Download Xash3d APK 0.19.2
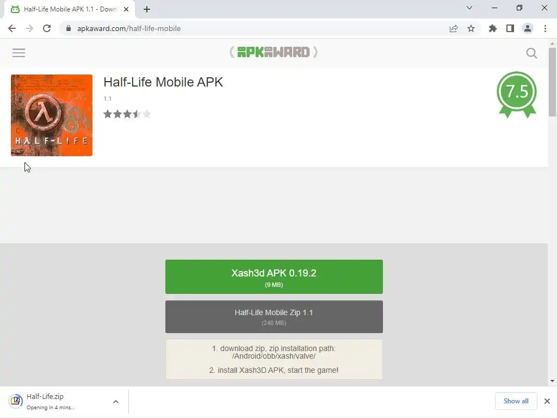Viewport: 557px width, 418px height. [x=274, y=276]
